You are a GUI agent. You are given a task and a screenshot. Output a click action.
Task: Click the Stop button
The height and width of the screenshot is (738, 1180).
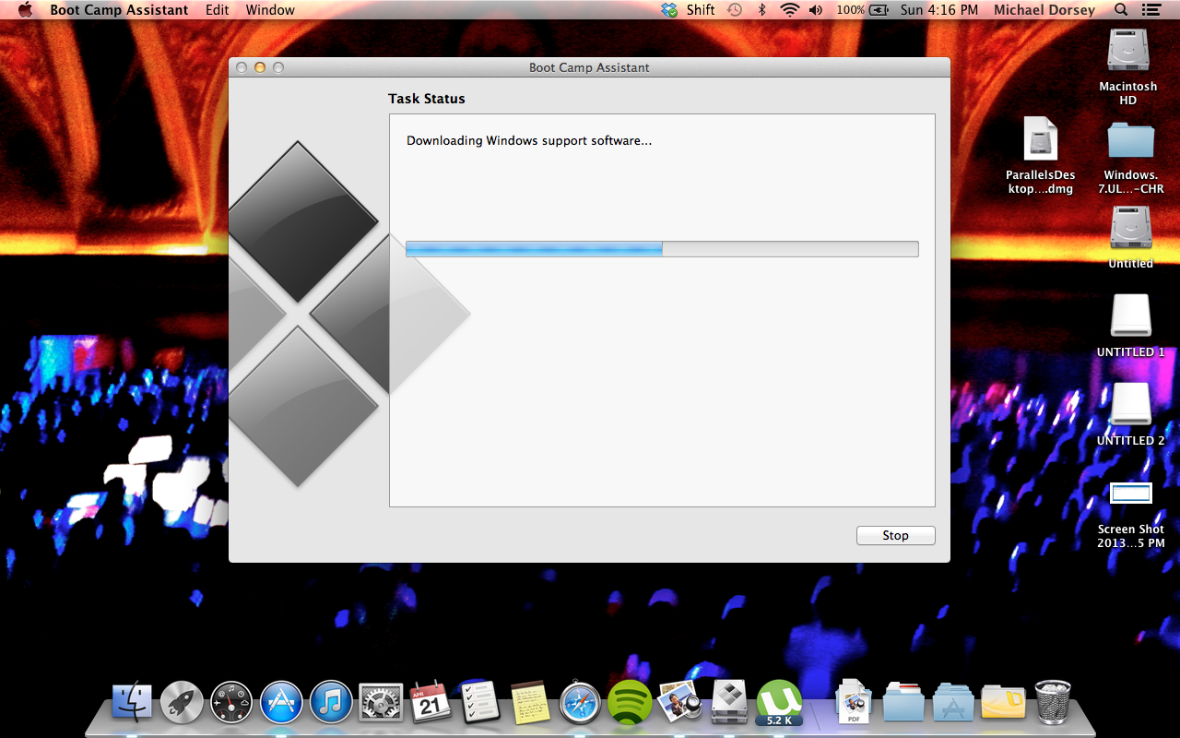pyautogui.click(x=895, y=535)
